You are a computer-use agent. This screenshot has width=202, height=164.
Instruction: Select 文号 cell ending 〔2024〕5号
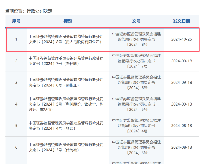pyautogui.click(x=136, y=104)
